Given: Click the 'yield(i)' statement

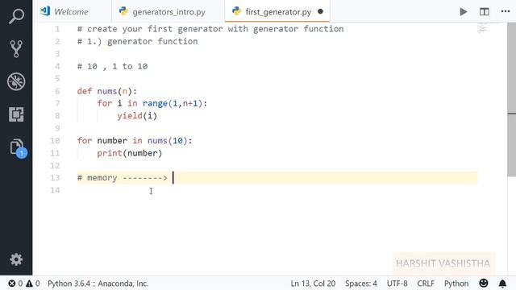Looking at the screenshot, I should [x=137, y=116].
